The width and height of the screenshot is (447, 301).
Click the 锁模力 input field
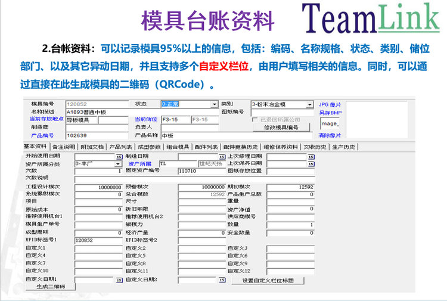coord(202,225)
